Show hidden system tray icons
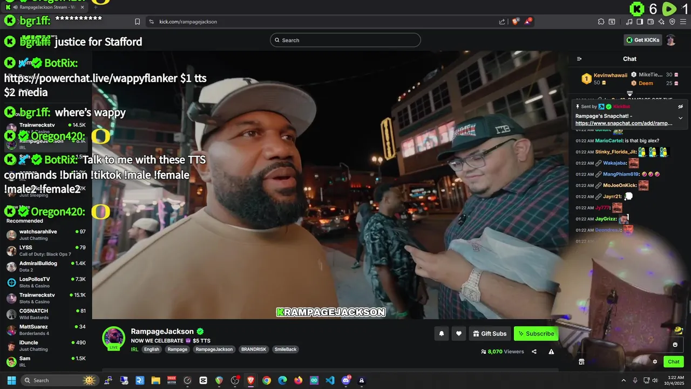This screenshot has height=389, width=691. point(622,380)
